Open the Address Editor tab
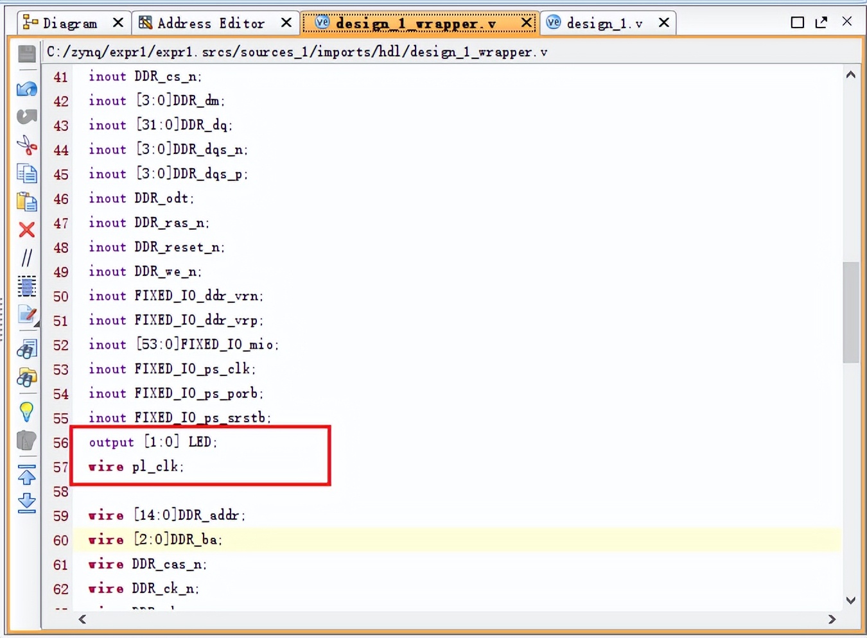The height and width of the screenshot is (638, 867). (x=211, y=23)
